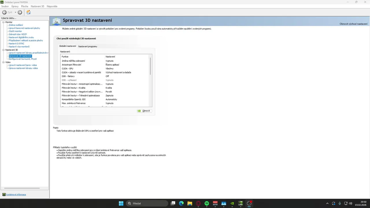
Task: Click the Obnovit button
Action: 144,111
